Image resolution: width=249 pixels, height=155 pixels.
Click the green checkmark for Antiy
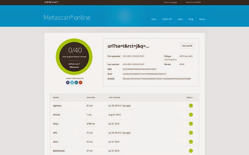point(191,124)
